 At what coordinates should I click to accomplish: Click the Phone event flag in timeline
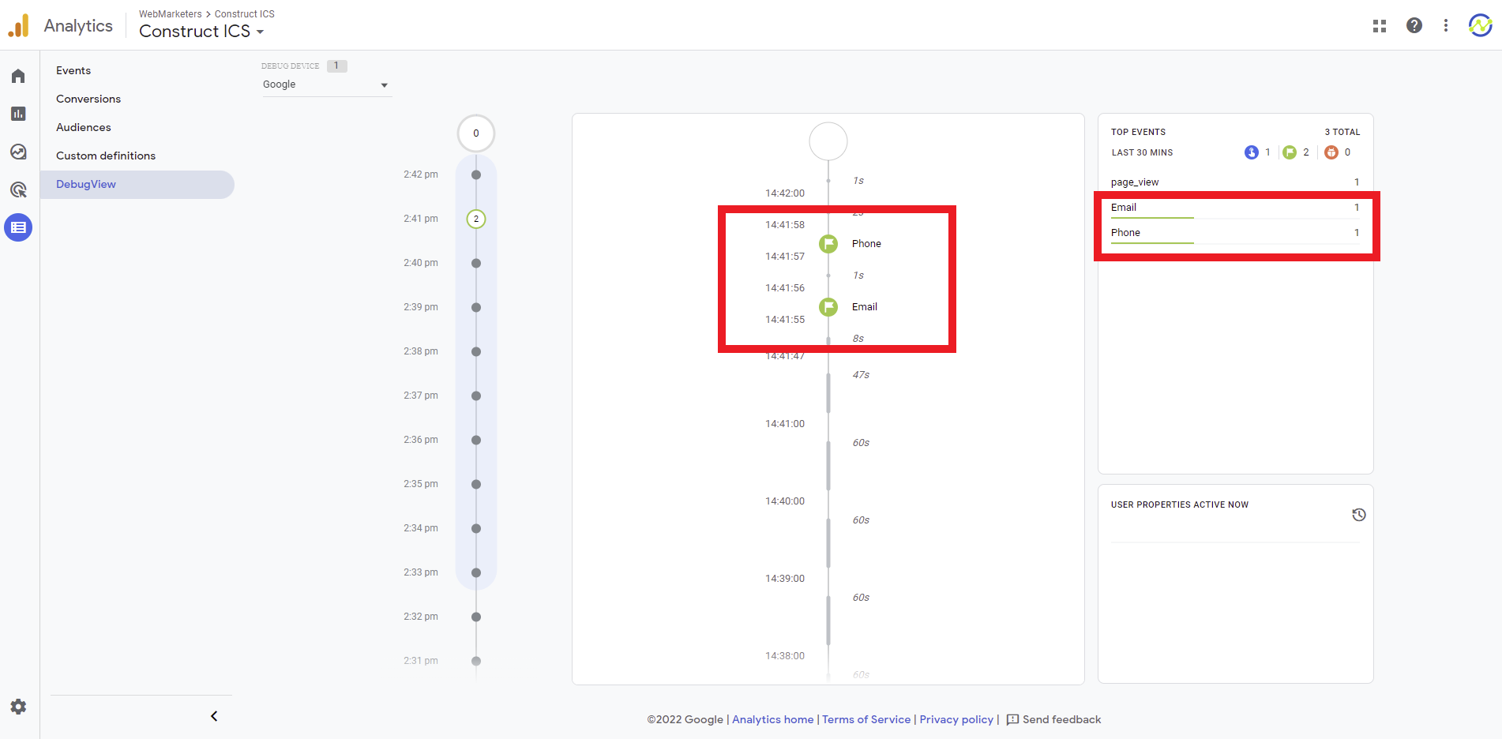coord(828,244)
